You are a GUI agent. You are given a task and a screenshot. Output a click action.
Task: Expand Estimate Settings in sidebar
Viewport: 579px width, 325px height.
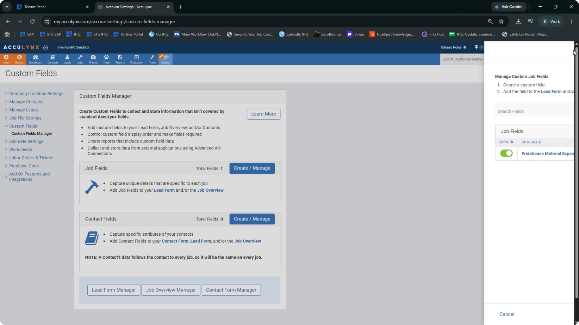click(24, 141)
